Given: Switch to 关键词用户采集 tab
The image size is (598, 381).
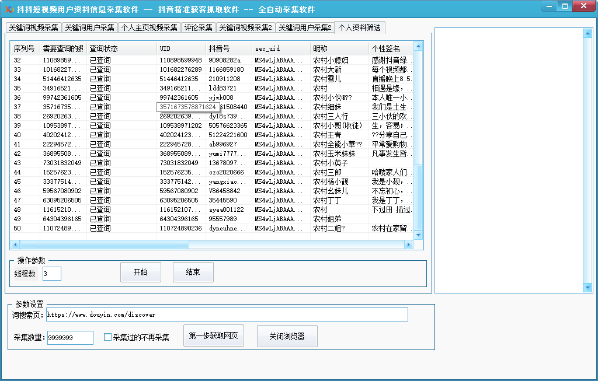Looking at the screenshot, I should click(89, 27).
